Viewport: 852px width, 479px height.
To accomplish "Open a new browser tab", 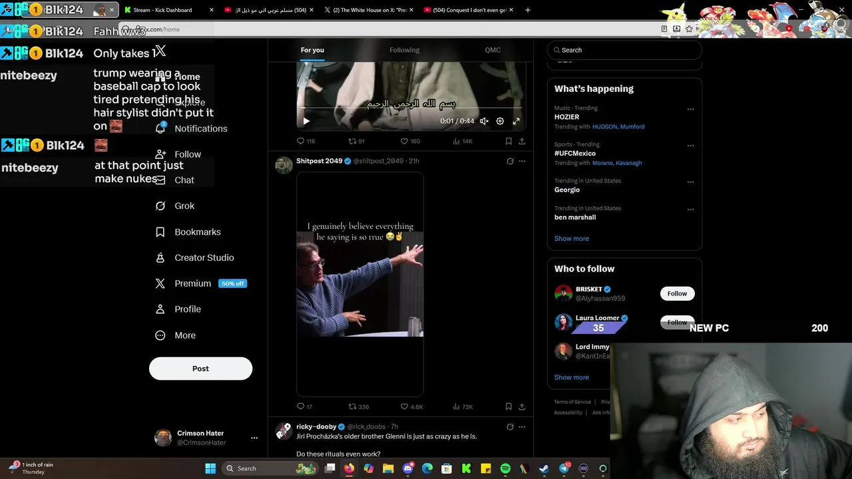I will 528,10.
